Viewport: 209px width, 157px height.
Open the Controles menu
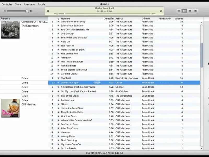coord(7,4)
